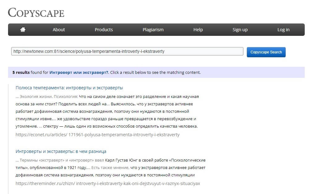
Task: Open result 'Интроверты и экстраверты: в чем разница'
Action: point(61,151)
